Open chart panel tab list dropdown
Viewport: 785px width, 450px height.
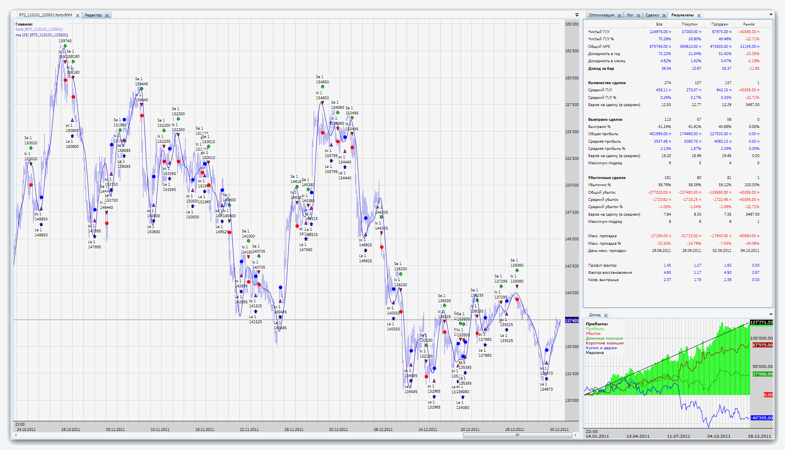577,15
